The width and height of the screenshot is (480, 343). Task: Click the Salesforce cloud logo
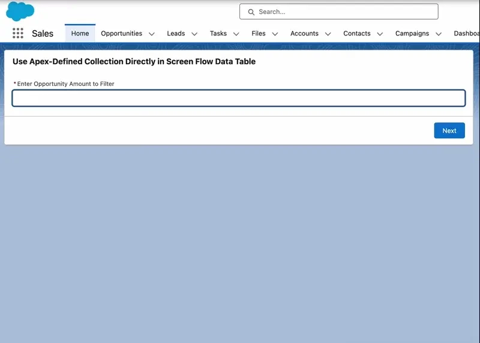[20, 11]
